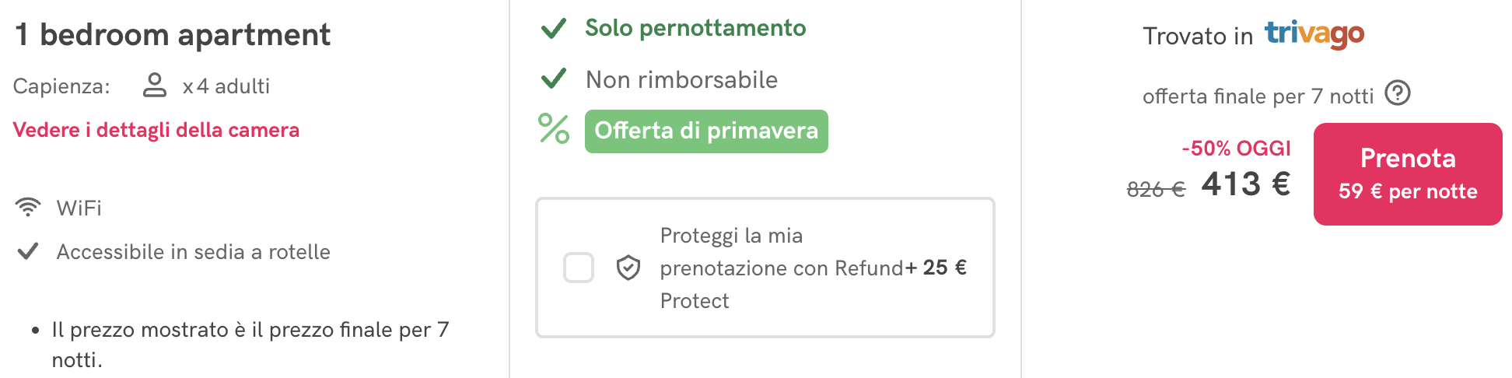Image resolution: width=1512 pixels, height=378 pixels.
Task: Click the Refund Protect shield icon
Action: point(628,268)
